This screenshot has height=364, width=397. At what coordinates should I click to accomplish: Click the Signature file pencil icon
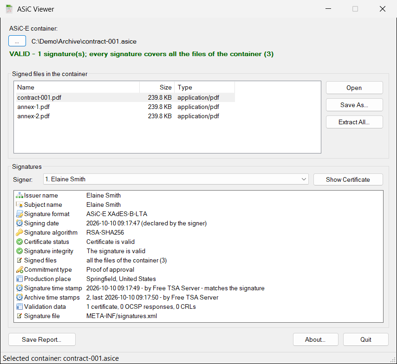coord(19,316)
